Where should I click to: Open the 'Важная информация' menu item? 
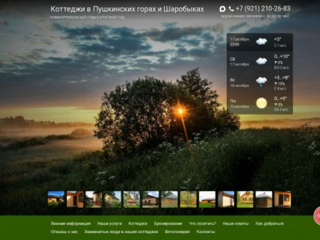pos(70,223)
